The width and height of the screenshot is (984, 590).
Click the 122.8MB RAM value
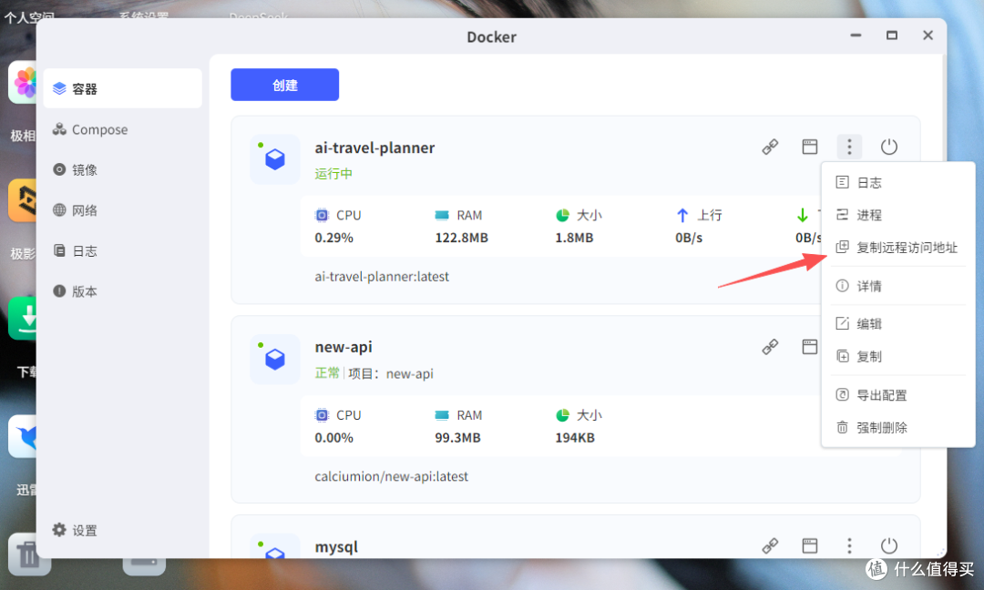[x=461, y=238]
